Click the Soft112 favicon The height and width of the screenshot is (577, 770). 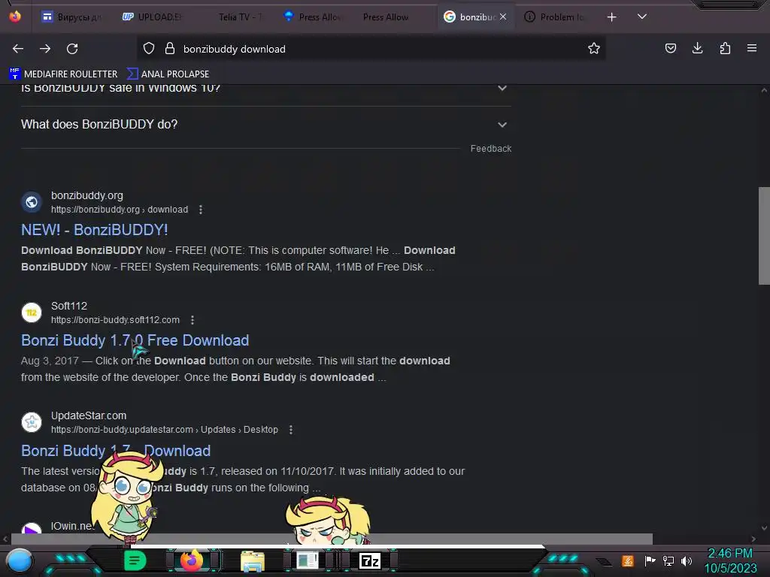(32, 313)
